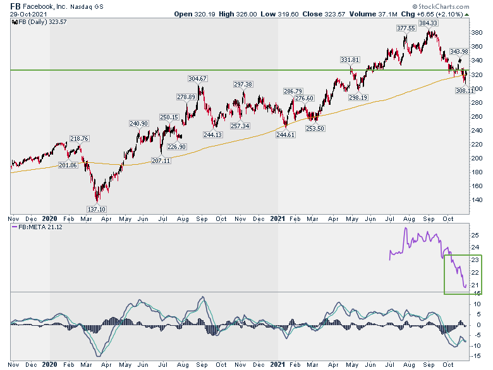
Task: Click the 244.61 price label
Action: click(286, 134)
